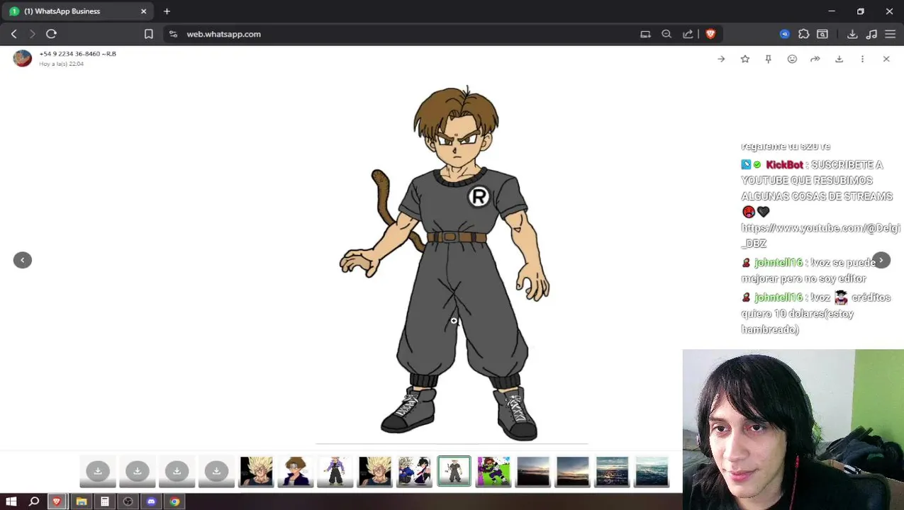This screenshot has width=904, height=510.
Task: Click the main character image
Action: pos(452,263)
